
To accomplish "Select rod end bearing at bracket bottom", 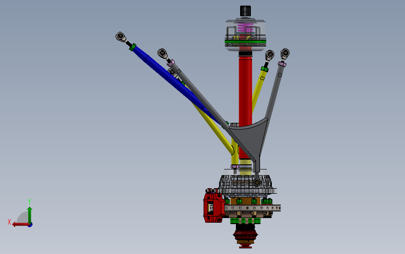I will [x=257, y=183].
